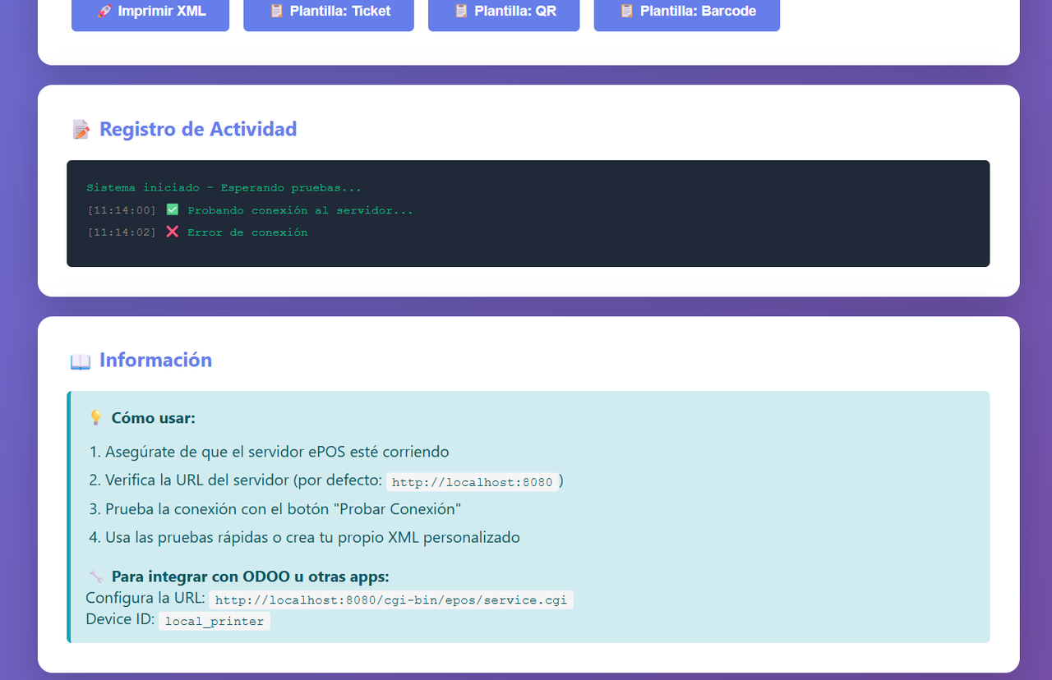Load the Plantilla: QR template

504,12
